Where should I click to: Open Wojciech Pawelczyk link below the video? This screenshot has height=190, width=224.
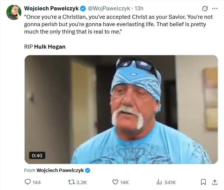click(x=60, y=170)
